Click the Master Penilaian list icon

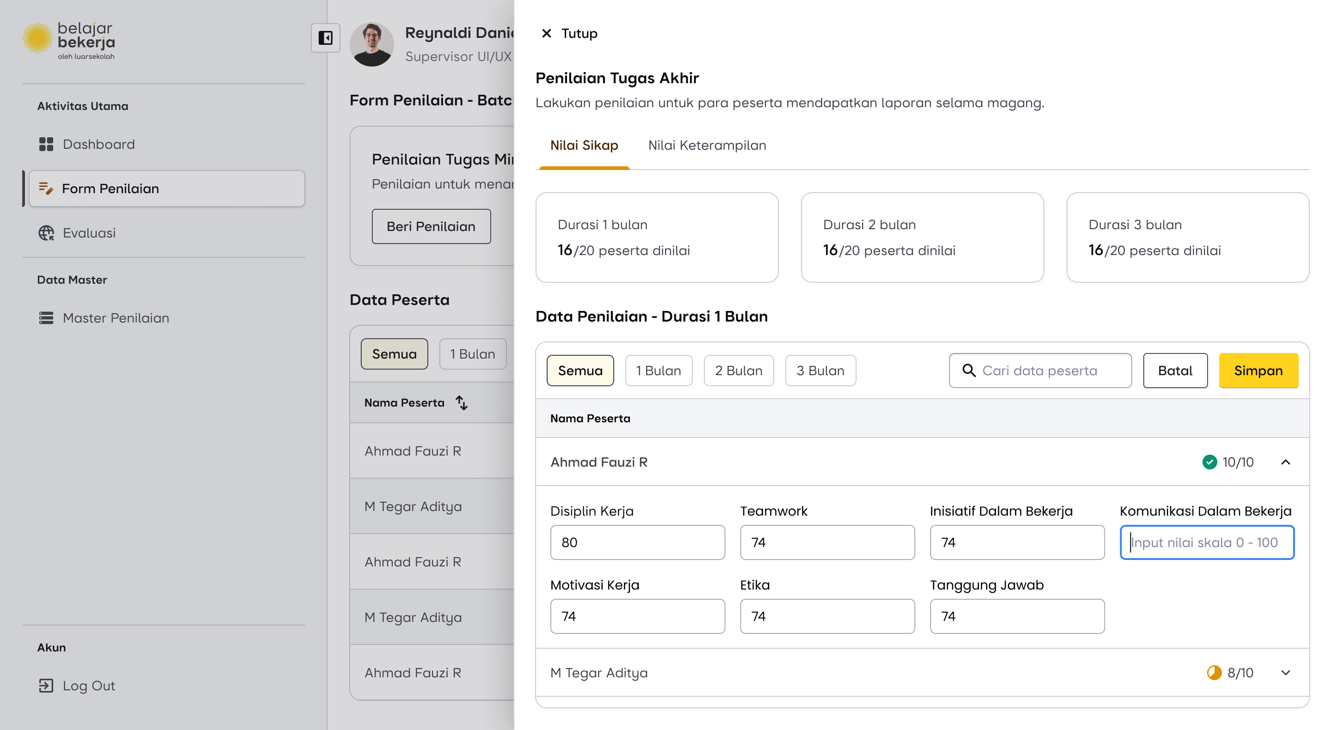(x=46, y=318)
